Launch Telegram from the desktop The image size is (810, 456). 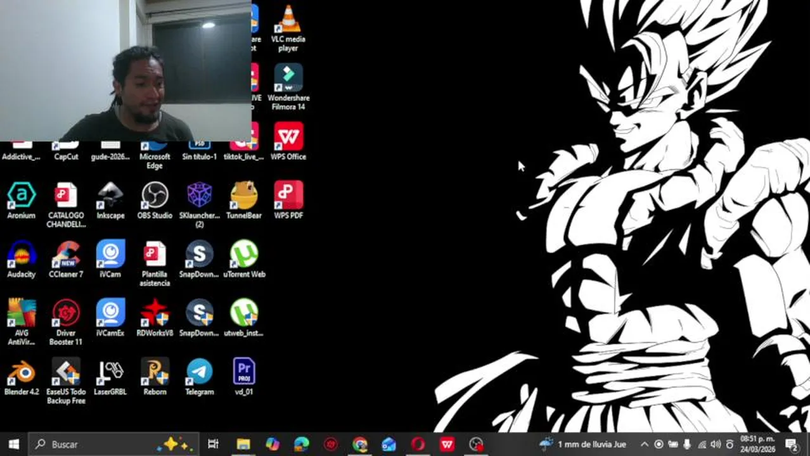[199, 377]
